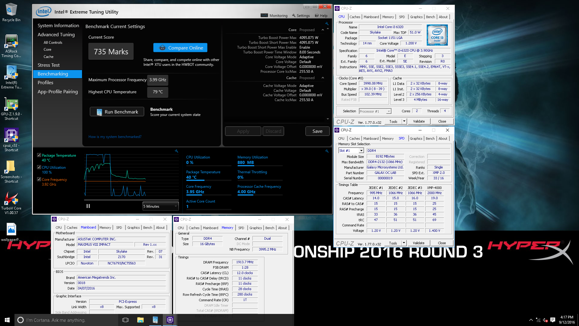
Task: Open Windows Start menu
Action: pos(7,320)
